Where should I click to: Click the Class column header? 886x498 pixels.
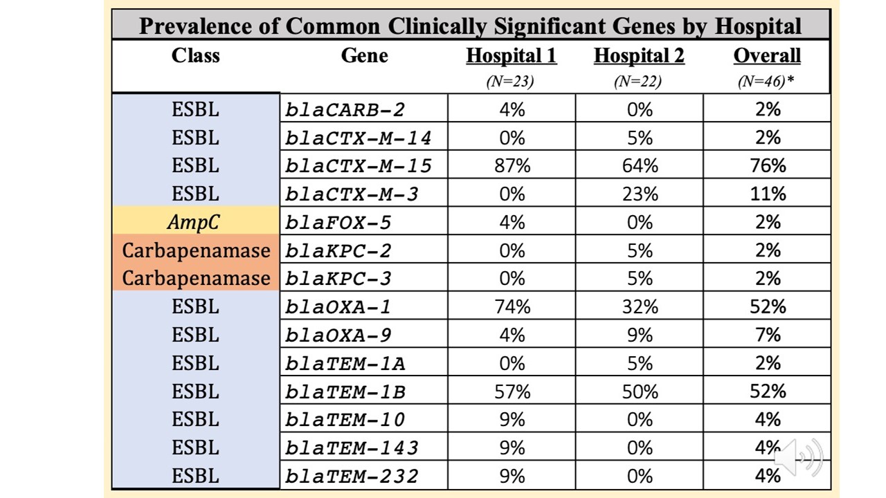tap(196, 56)
